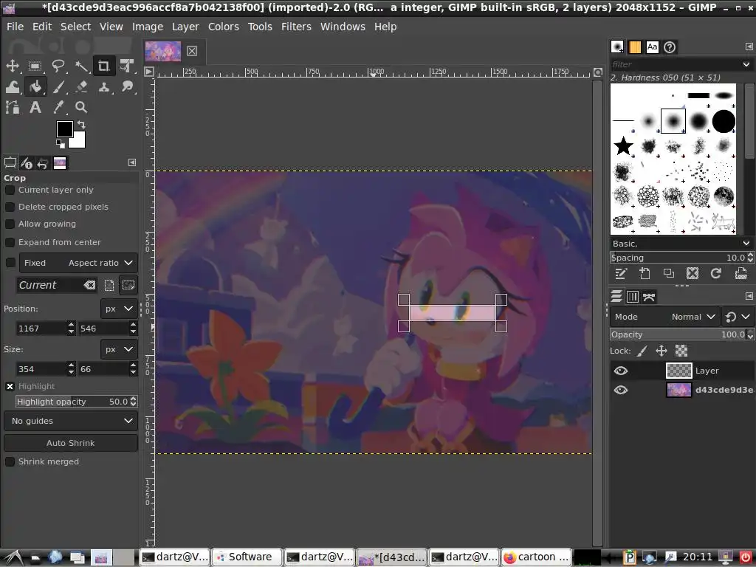Select the Text tool

pyautogui.click(x=35, y=107)
